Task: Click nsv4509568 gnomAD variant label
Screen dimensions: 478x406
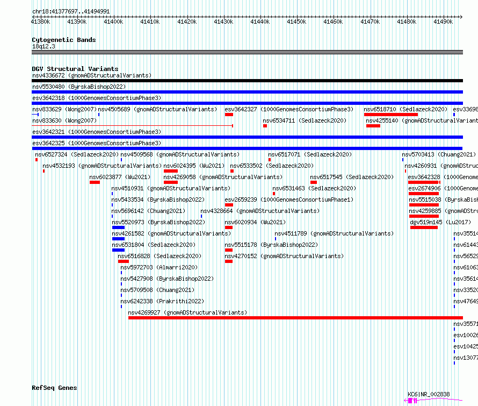Action: coord(180,154)
